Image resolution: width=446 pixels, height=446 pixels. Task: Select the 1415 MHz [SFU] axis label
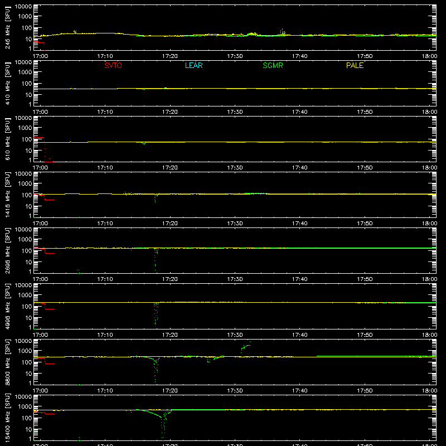[8, 195]
